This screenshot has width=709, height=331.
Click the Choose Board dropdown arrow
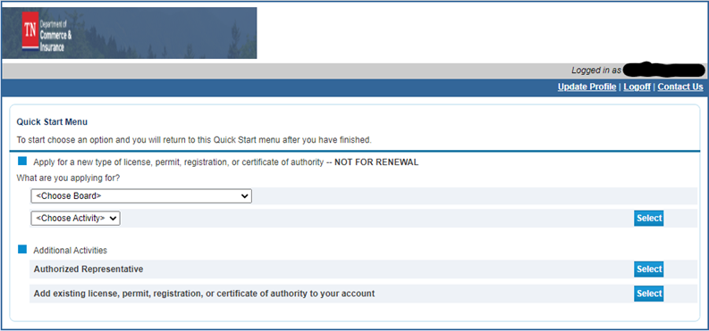244,196
